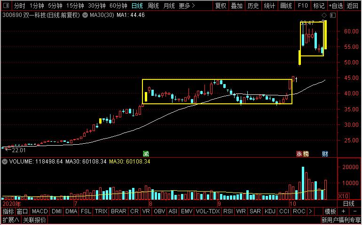This screenshot has width=362, height=225.
Task: Add stock with +自选 button
Action: tap(336, 6)
